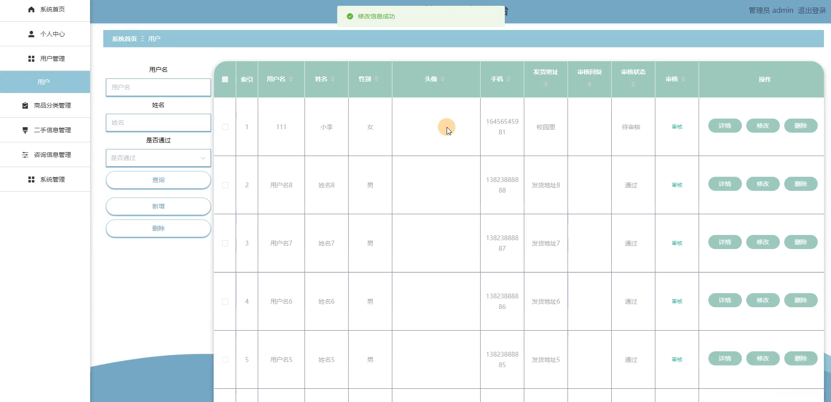Check the row checkbox for 用户名8

225,185
